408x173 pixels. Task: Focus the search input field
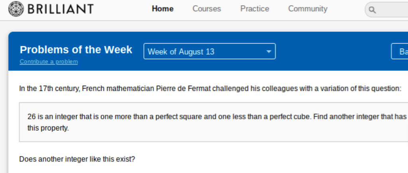392,10
